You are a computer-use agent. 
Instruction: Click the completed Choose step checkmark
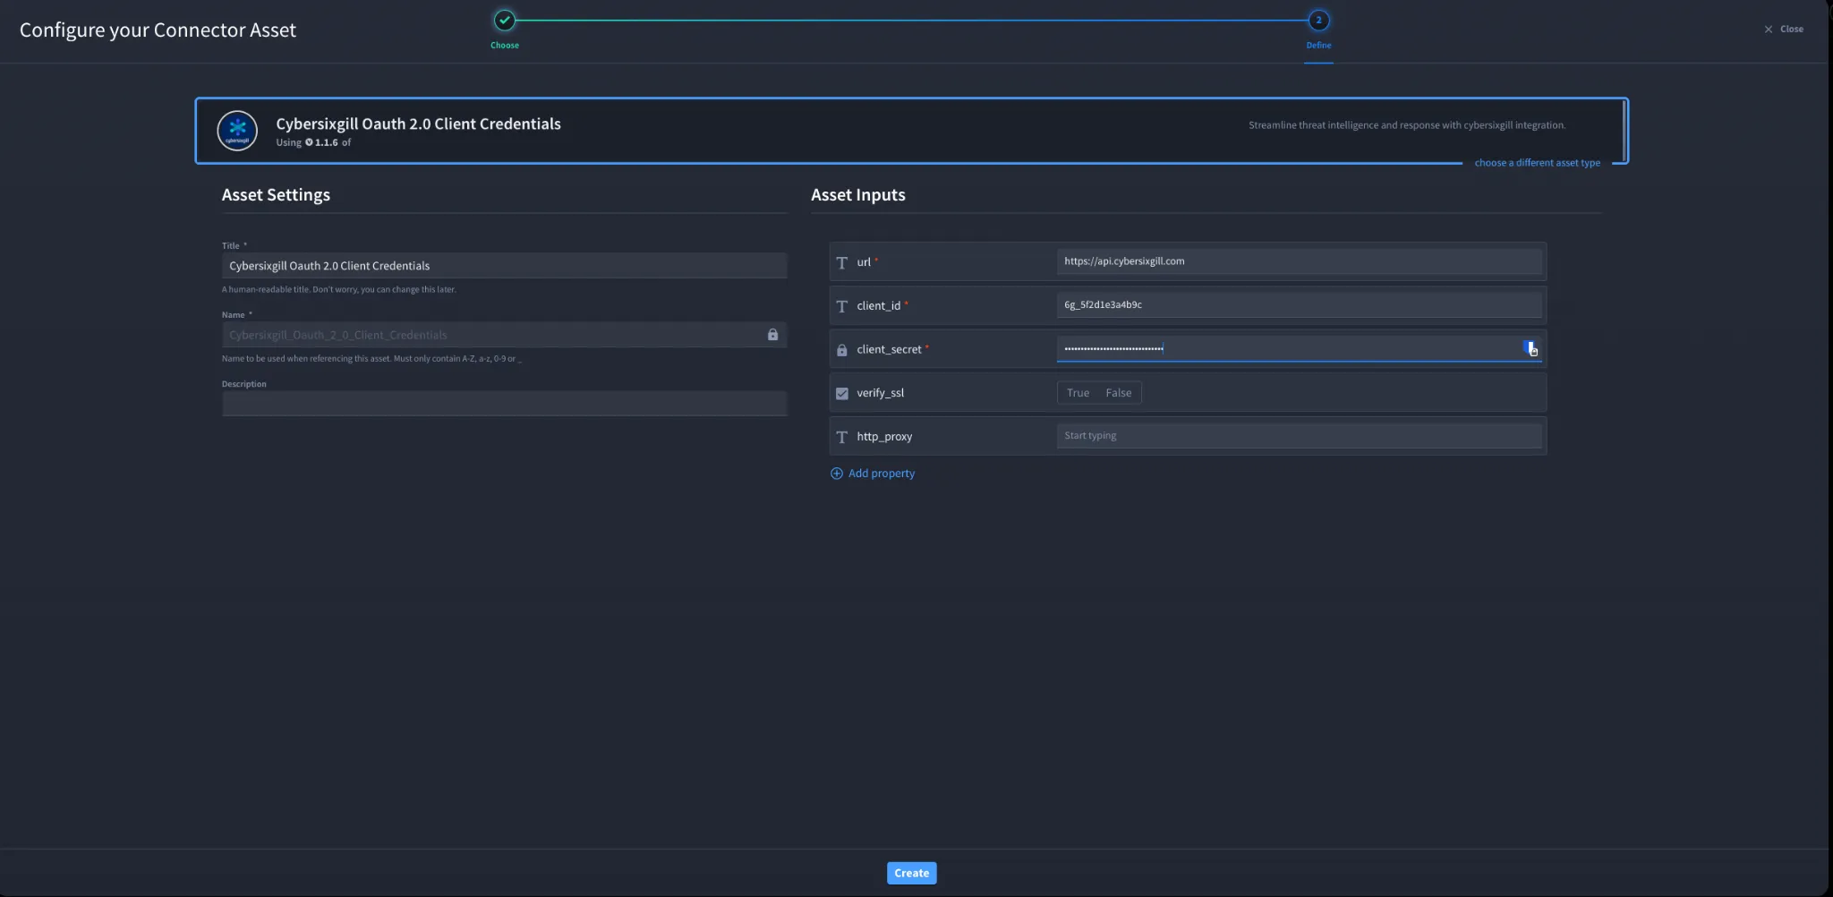505,20
